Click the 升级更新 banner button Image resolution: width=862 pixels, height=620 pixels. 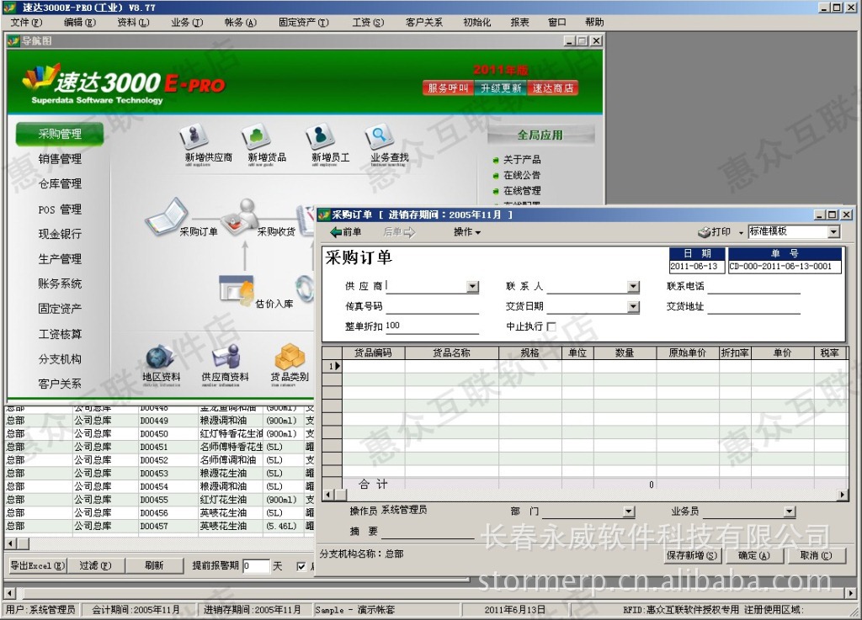(x=501, y=87)
